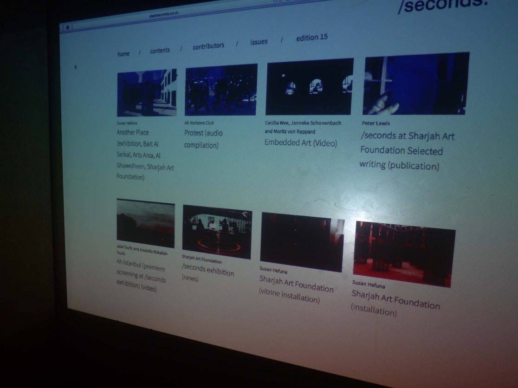518x388 pixels.
Task: Open the /seconds exhibition news thumbnail
Action: point(217,232)
